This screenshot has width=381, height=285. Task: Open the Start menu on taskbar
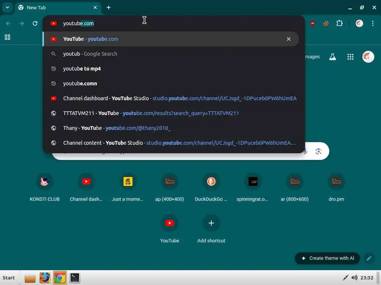(x=9, y=278)
